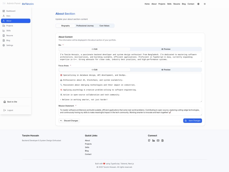Click inside the Bio text area
The height and width of the screenshot is (172, 229).
[130, 57]
